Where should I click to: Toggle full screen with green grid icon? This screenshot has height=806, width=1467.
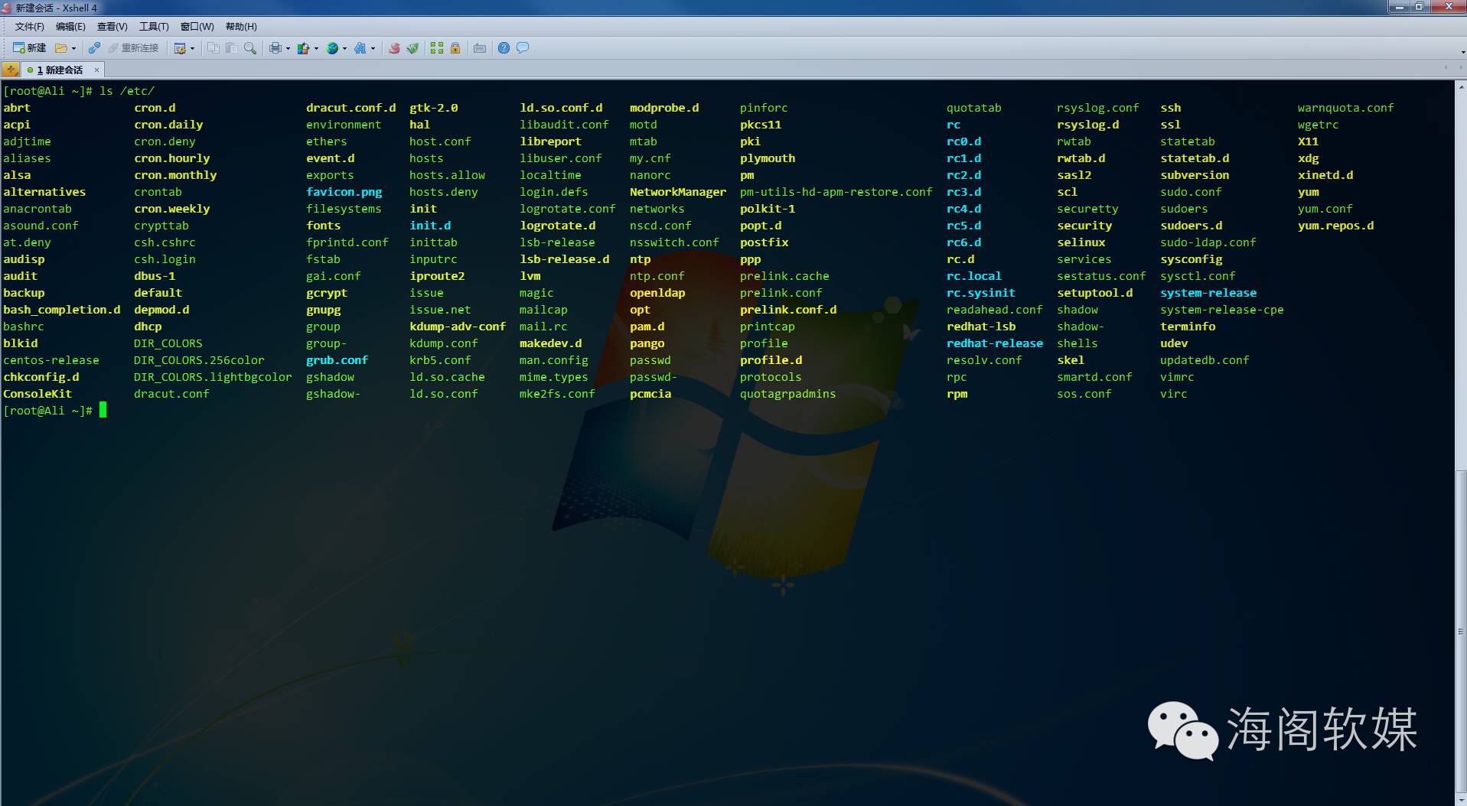point(437,48)
